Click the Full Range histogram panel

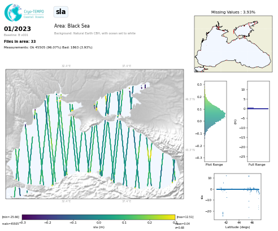click(258, 121)
